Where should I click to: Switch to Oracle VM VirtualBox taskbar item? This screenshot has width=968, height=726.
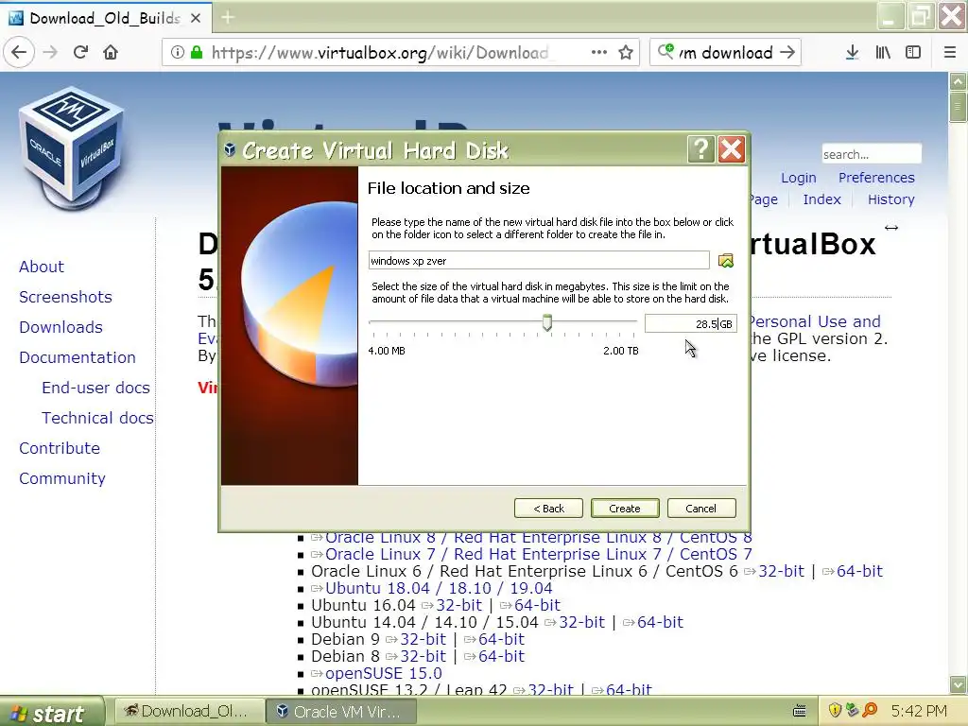(x=340, y=712)
